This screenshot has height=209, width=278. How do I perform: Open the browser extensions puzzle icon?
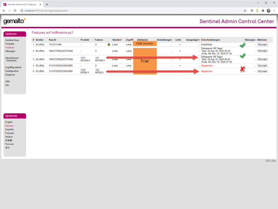(x=263, y=11)
